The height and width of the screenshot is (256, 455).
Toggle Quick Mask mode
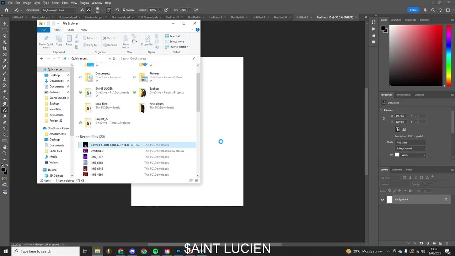point(5,179)
